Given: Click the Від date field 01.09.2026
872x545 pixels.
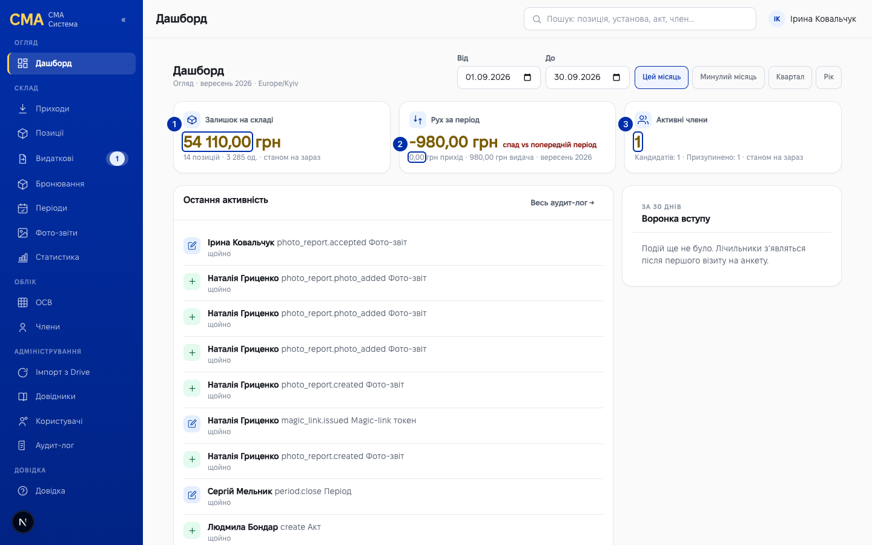Looking at the screenshot, I should coord(499,78).
